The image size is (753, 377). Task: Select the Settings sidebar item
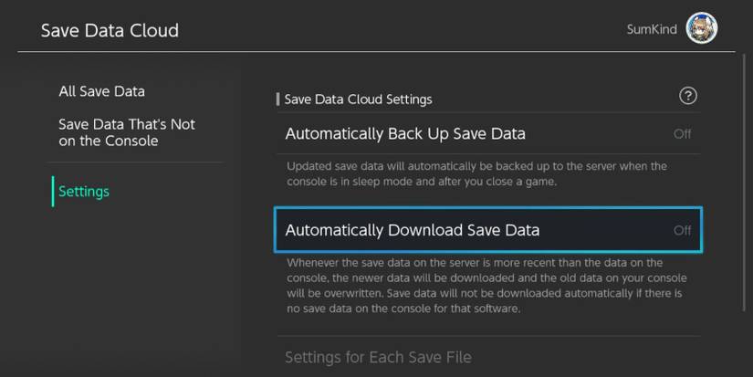point(84,192)
